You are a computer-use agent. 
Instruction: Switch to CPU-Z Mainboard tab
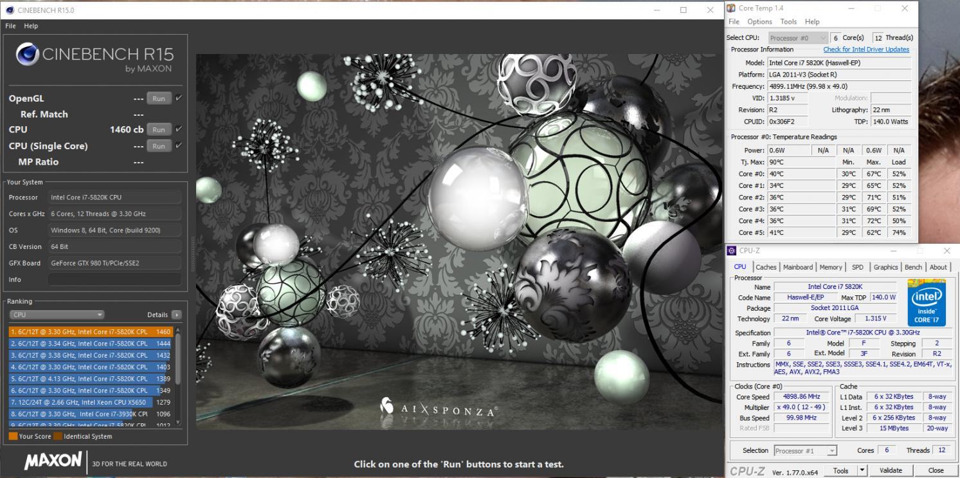point(797,267)
